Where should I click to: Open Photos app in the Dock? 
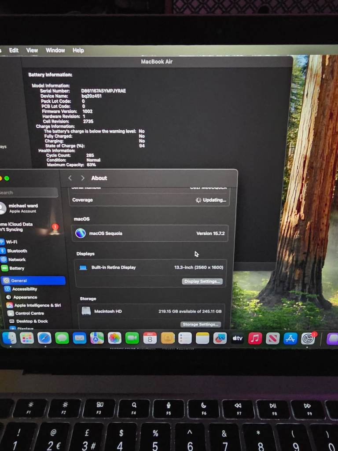[114, 338]
